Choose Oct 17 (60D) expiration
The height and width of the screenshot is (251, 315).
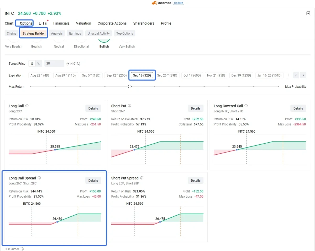(192, 75)
